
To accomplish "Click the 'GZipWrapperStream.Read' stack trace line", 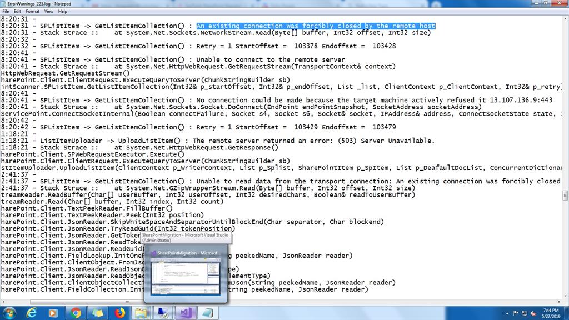I will click(x=208, y=188).
